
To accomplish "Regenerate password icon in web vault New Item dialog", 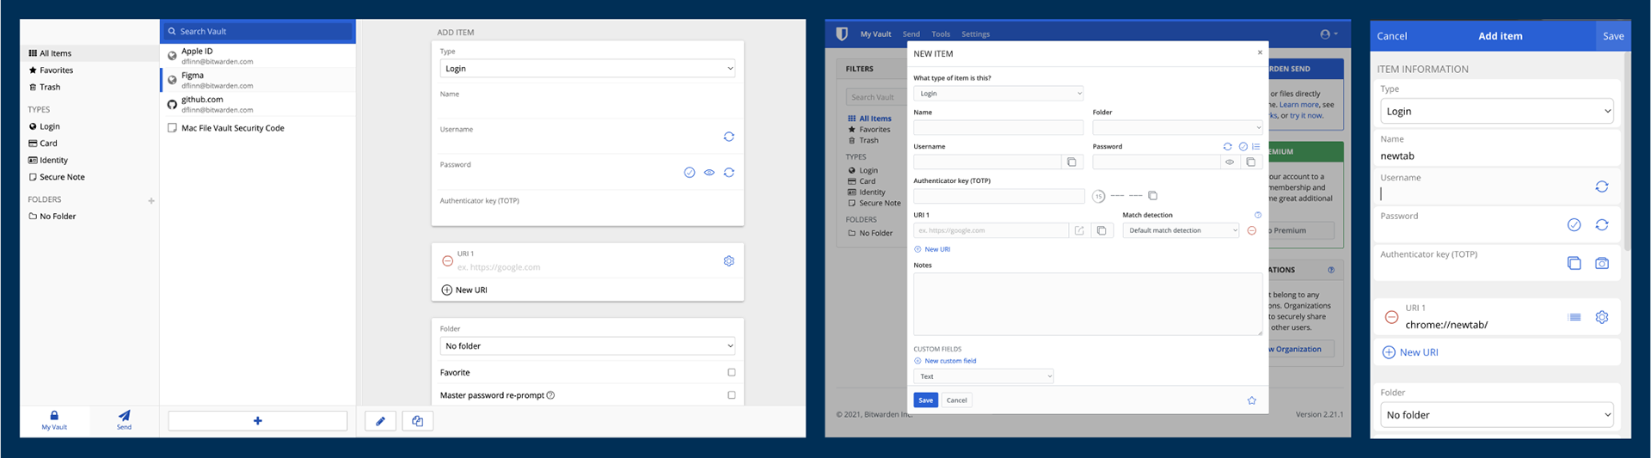I will 1227,147.
